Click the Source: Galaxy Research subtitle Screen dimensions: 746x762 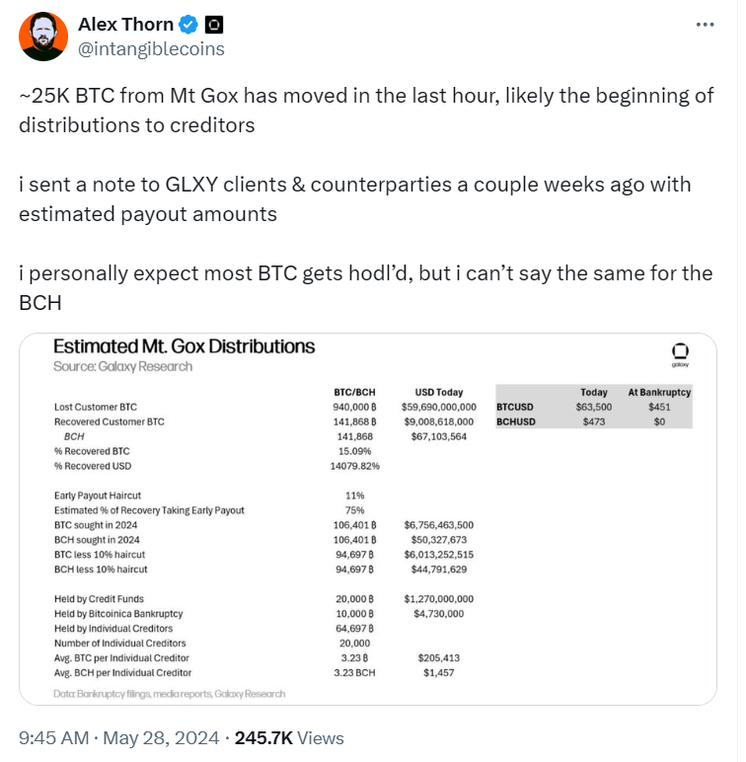pyautogui.click(x=123, y=366)
